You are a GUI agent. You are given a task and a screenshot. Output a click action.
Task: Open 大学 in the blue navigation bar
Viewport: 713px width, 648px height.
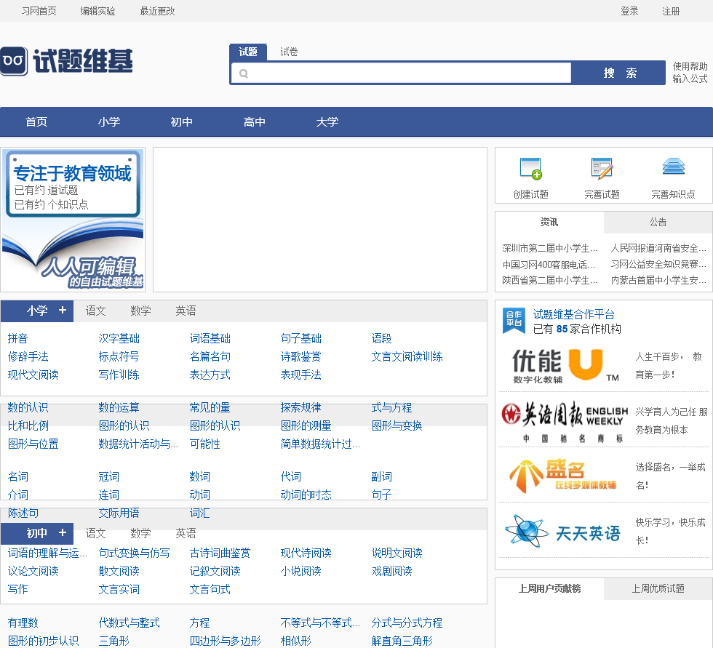coord(327,121)
